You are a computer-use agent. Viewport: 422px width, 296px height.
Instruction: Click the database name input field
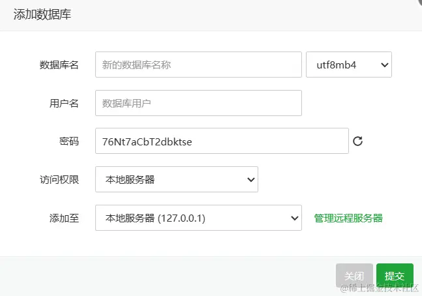tap(198, 65)
